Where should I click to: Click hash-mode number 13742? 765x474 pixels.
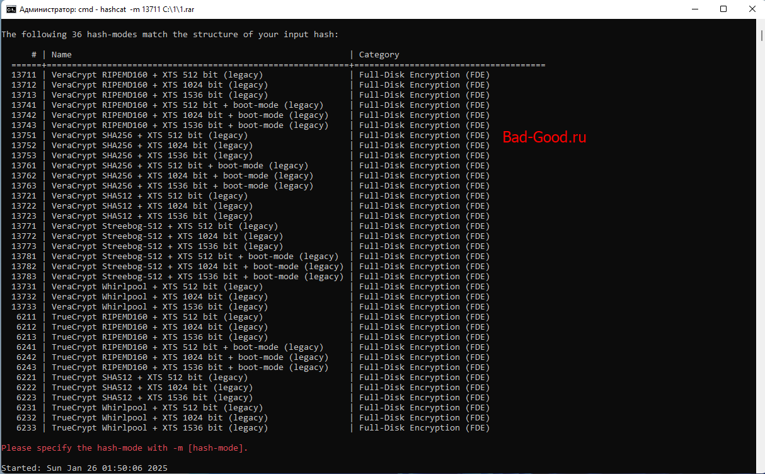24,115
